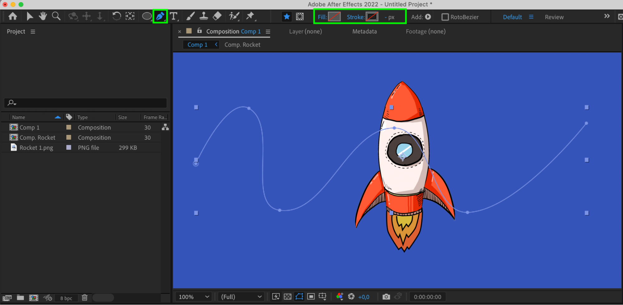Select the Type tool
623x305 pixels.
coord(174,16)
